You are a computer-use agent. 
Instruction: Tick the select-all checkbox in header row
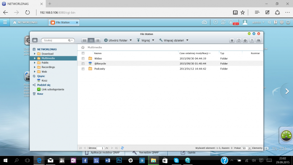click(83, 53)
